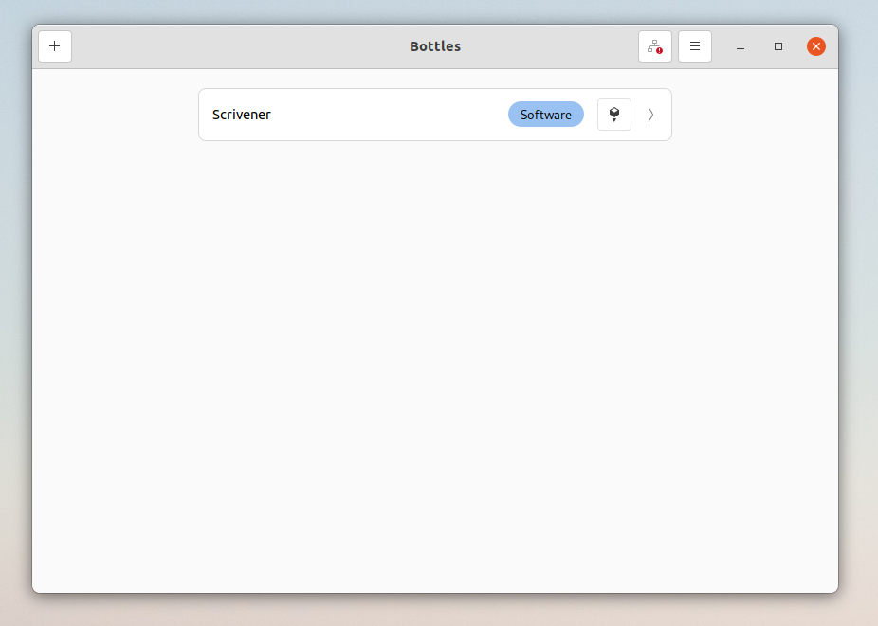Click the Software environment tag
This screenshot has height=626, width=878.
[x=545, y=115]
